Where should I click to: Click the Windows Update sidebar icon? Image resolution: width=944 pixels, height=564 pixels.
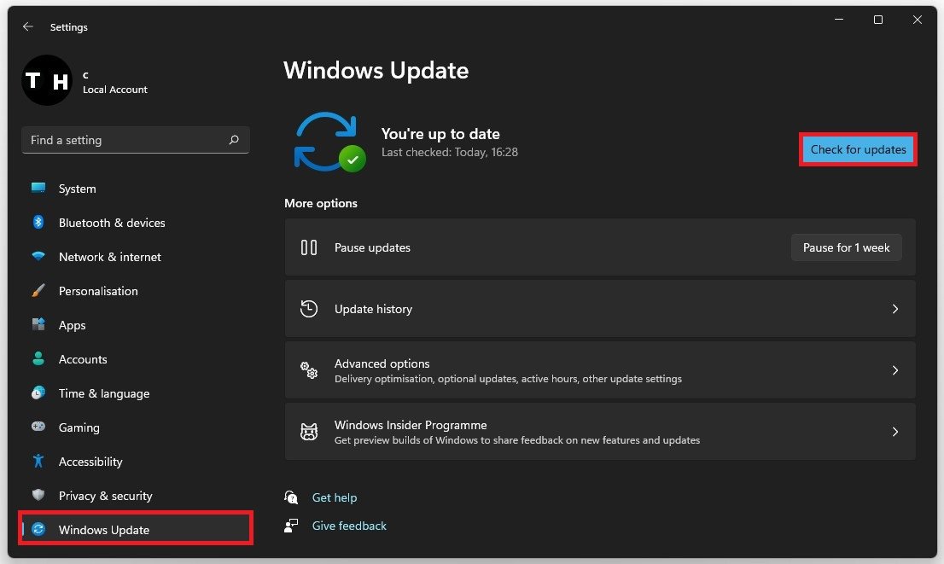tap(38, 529)
